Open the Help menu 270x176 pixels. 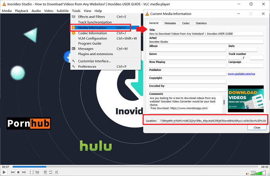98,11
